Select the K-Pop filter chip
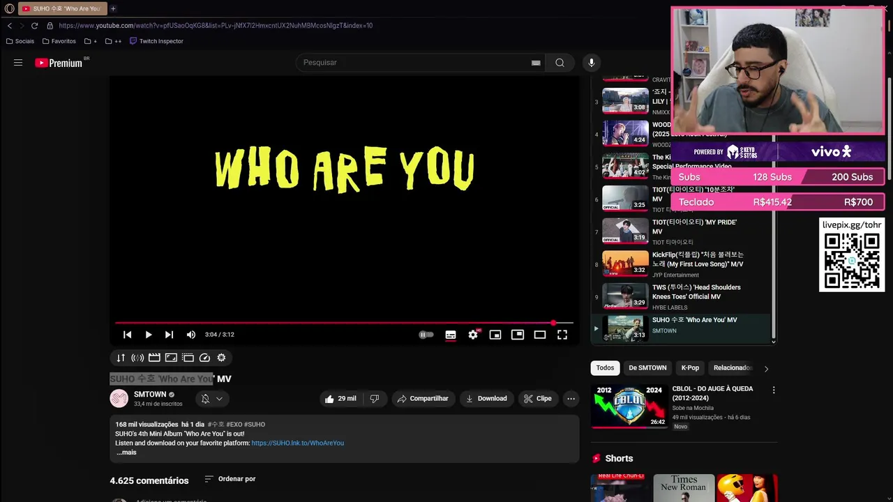This screenshot has width=893, height=502. coord(690,368)
